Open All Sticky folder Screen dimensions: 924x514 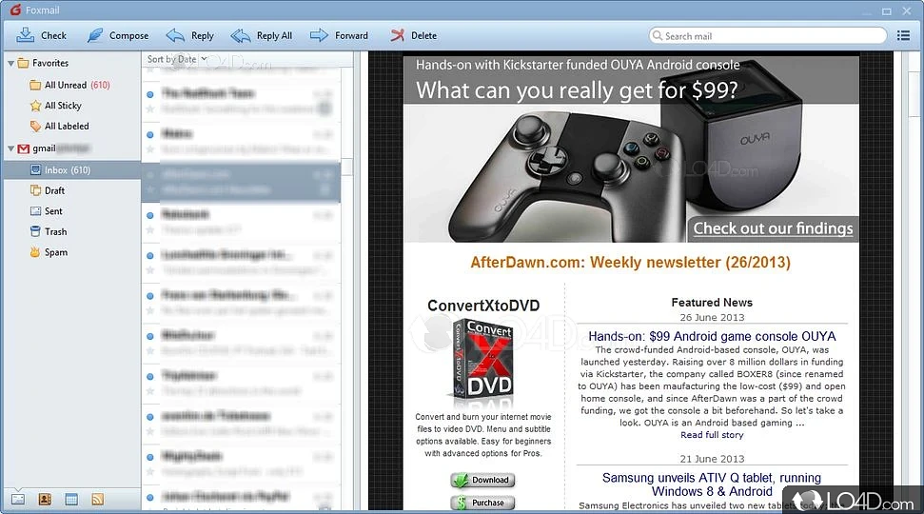55,106
